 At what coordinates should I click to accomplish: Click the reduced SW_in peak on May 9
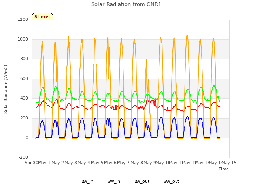[x=146, y=60]
